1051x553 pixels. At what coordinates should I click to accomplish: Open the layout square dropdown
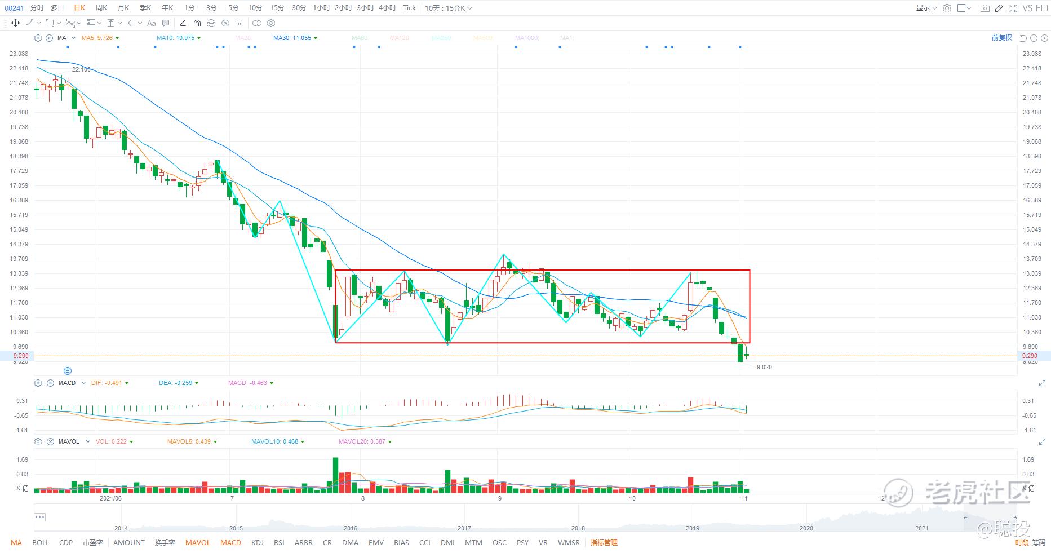[x=964, y=8]
